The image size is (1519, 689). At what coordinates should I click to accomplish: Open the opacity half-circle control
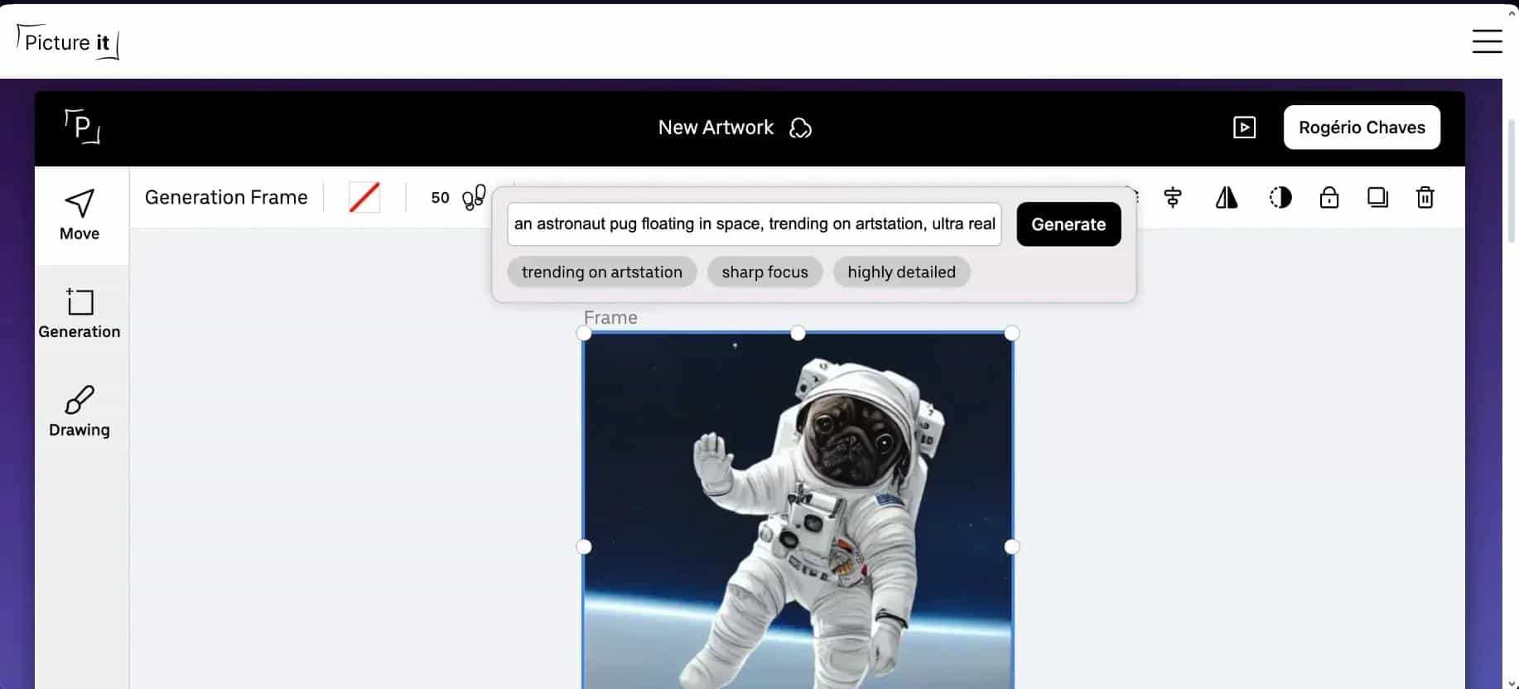coord(1280,197)
